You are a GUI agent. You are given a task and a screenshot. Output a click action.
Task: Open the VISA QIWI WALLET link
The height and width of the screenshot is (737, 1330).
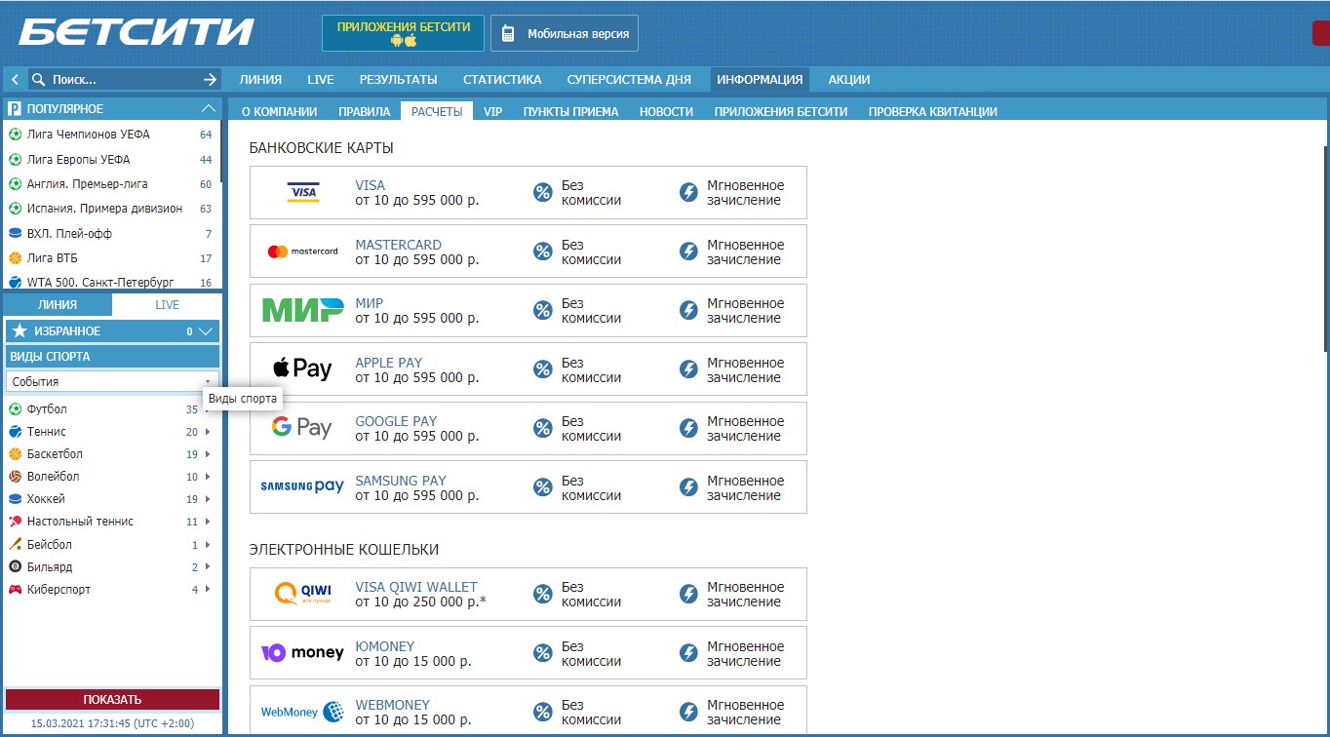pos(416,587)
